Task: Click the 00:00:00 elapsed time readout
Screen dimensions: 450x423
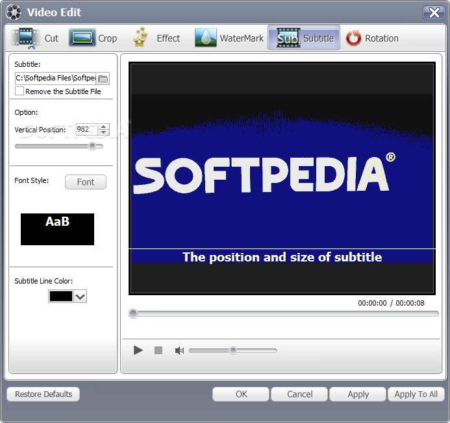Action: pos(372,303)
